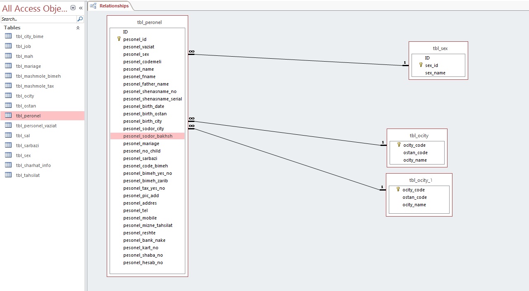
Task: Select the tbl_ocity table title bar
Action: (x=417, y=135)
